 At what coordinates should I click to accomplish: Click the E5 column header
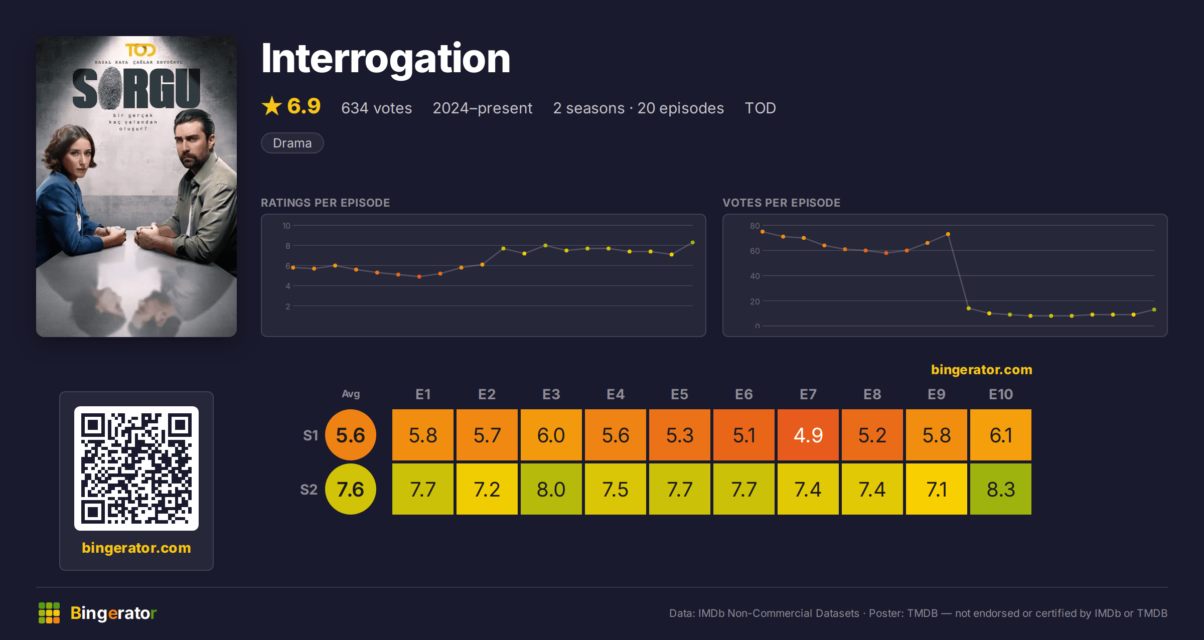coord(680,394)
